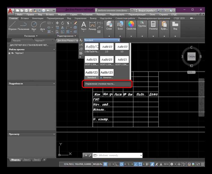Open the Текст (Text) tool
212x174 pixels.
[84, 25]
